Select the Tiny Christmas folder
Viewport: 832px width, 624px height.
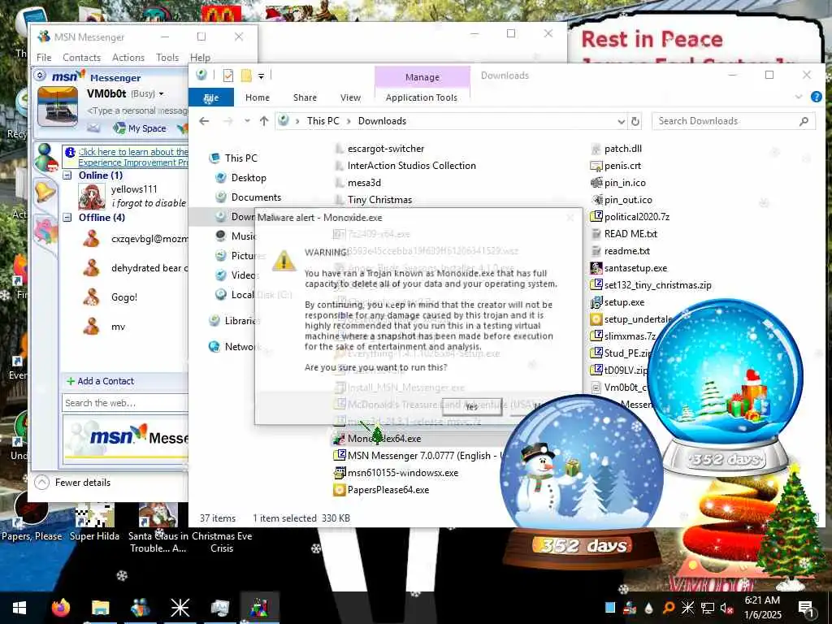380,200
